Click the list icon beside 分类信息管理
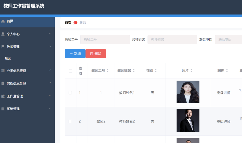Image resolution: width=242 pixels, height=143 pixels. point(3,71)
